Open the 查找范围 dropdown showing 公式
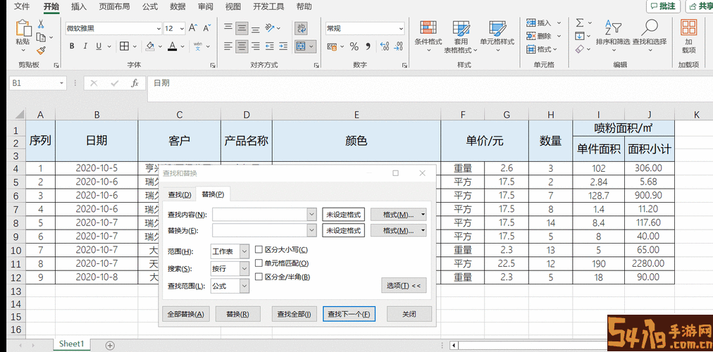Image resolution: width=713 pixels, height=352 pixels. pyautogui.click(x=244, y=286)
